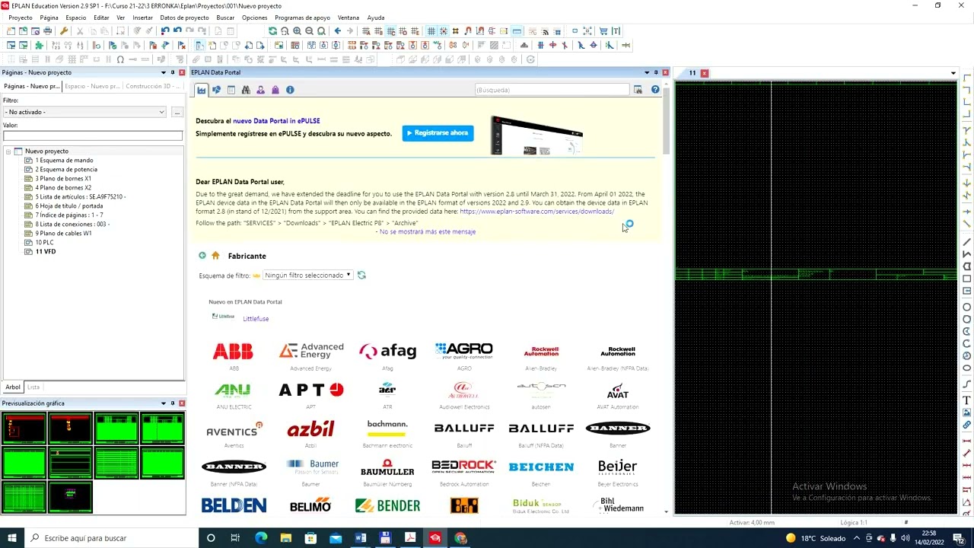Screen dimensions: 974x548
Task: Open the editor tab list dropdown arrow
Action: [953, 73]
